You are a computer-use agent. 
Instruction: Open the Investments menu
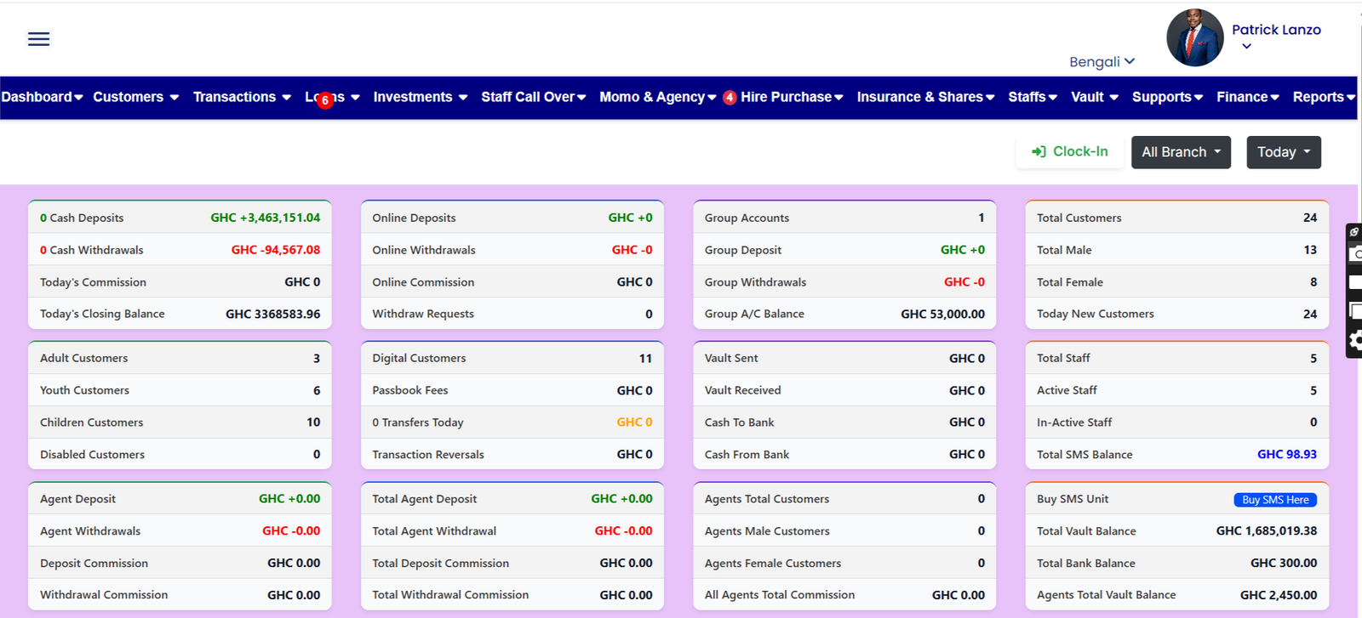click(420, 97)
